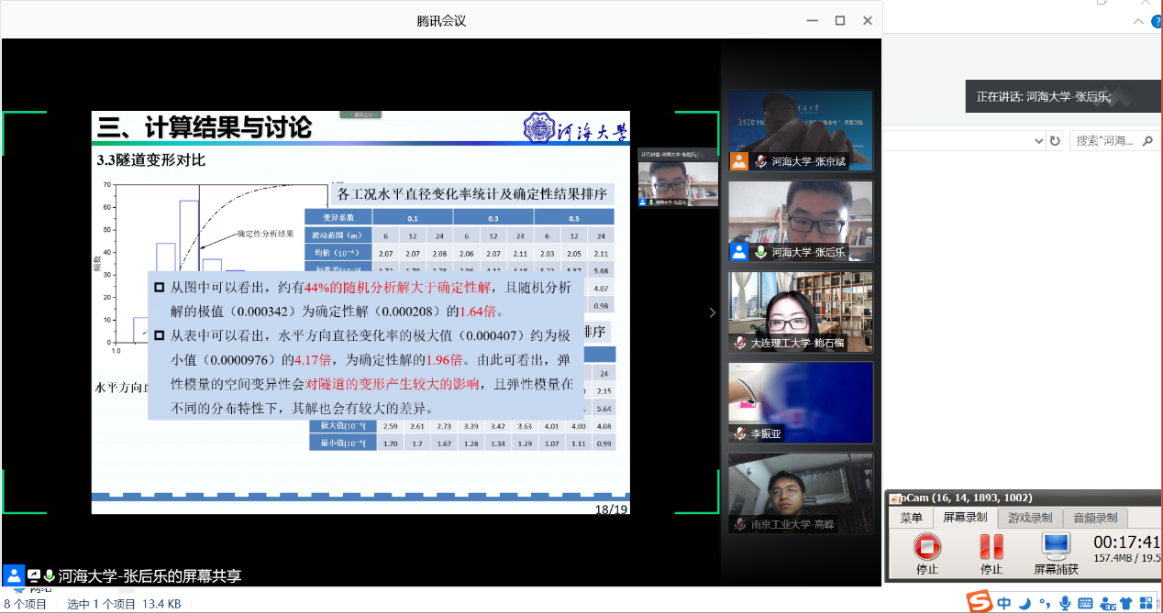Pause recording with the red pause icon

(x=991, y=547)
